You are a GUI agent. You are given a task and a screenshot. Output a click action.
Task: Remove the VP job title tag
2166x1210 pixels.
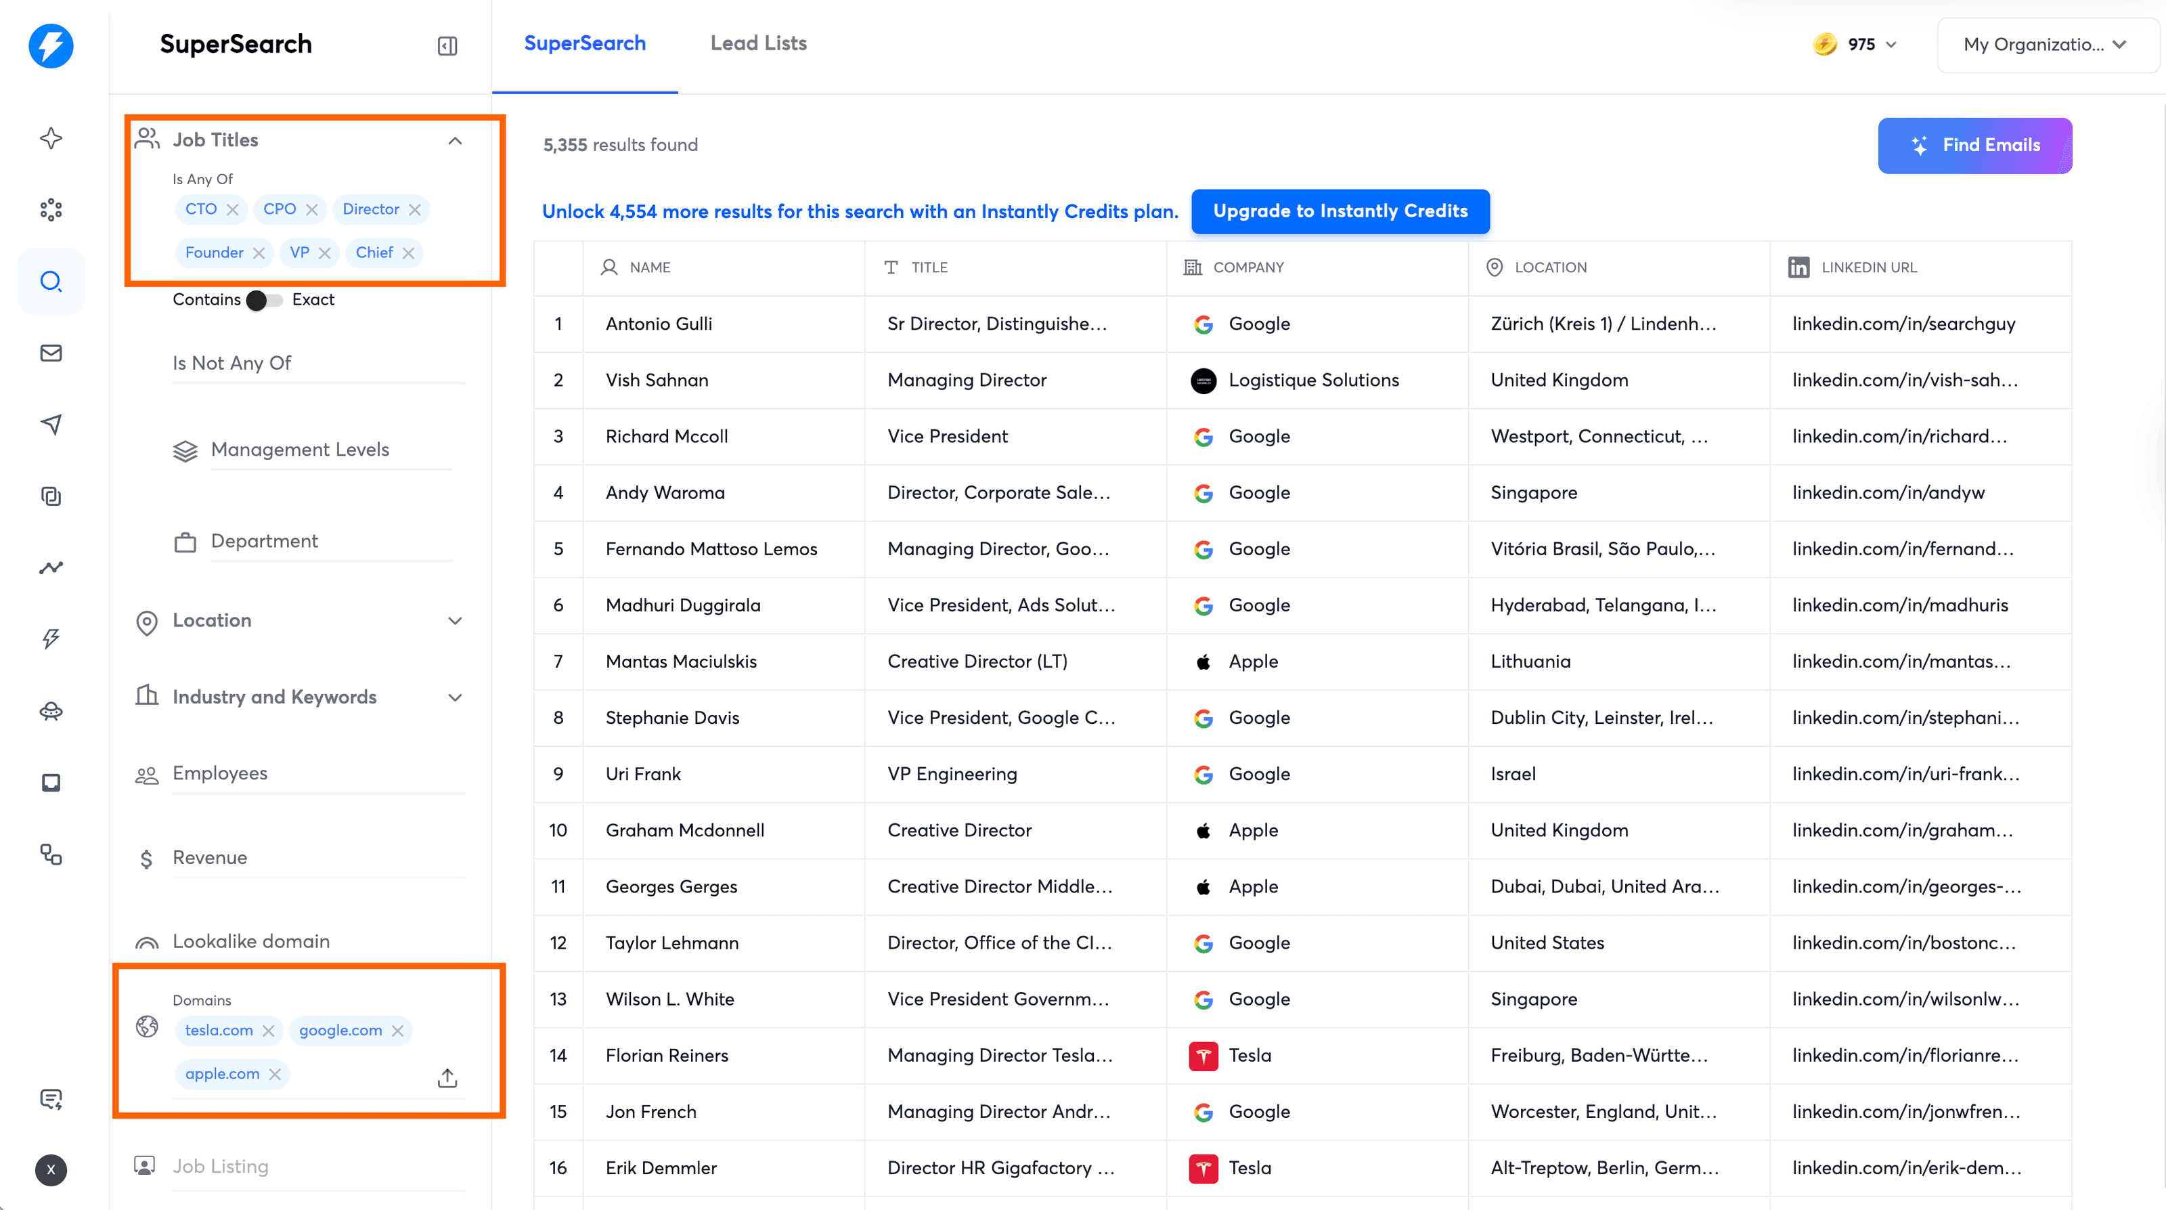[x=325, y=253]
